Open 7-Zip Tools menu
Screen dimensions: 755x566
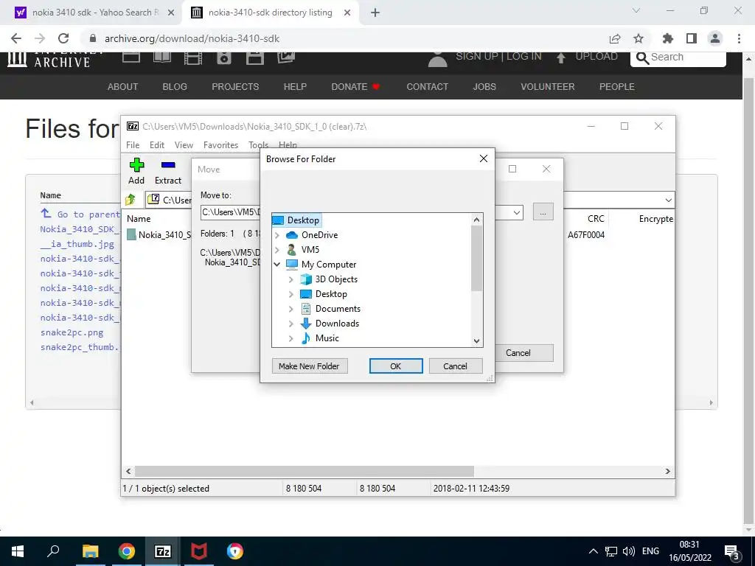258,145
